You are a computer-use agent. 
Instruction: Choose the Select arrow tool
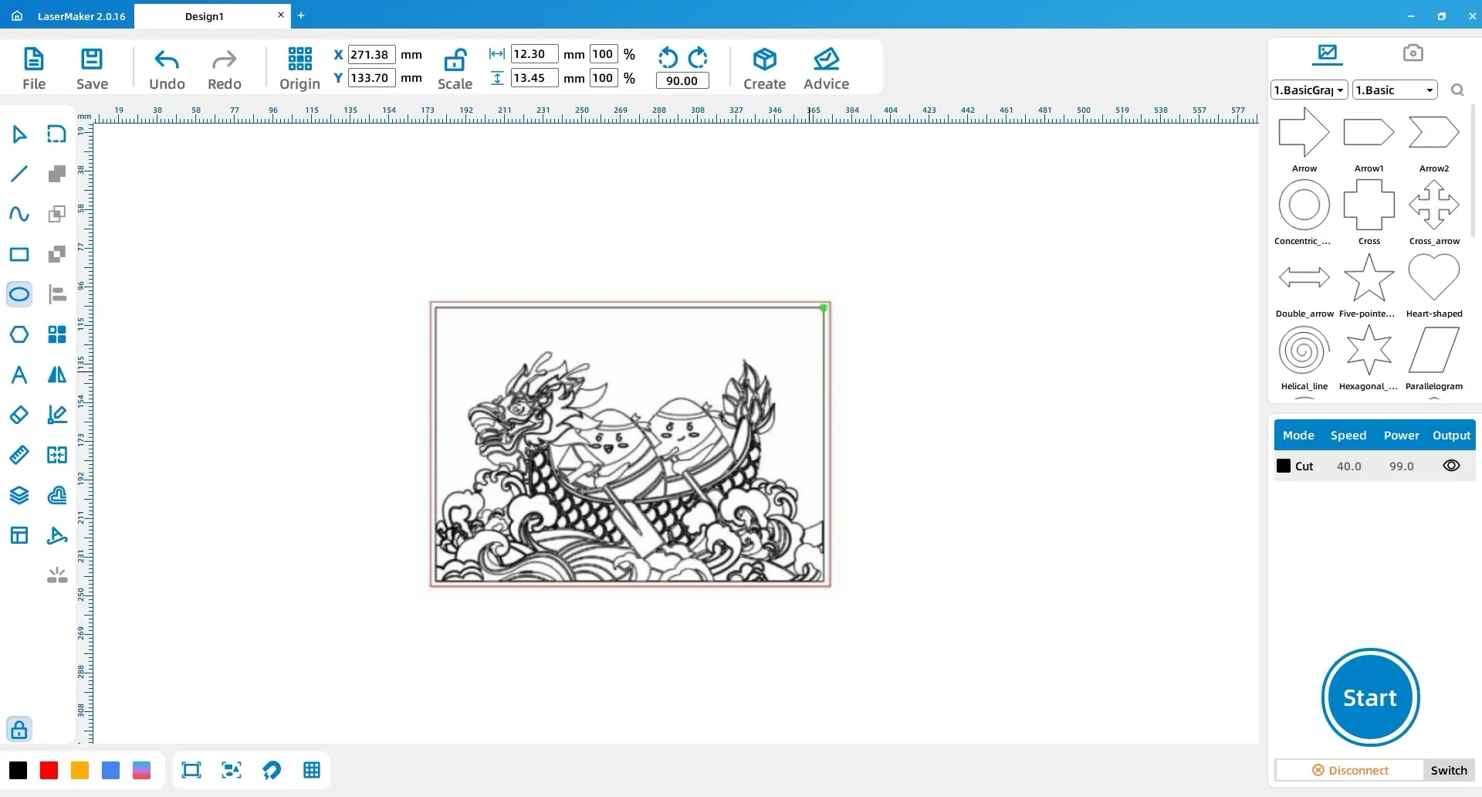point(19,134)
